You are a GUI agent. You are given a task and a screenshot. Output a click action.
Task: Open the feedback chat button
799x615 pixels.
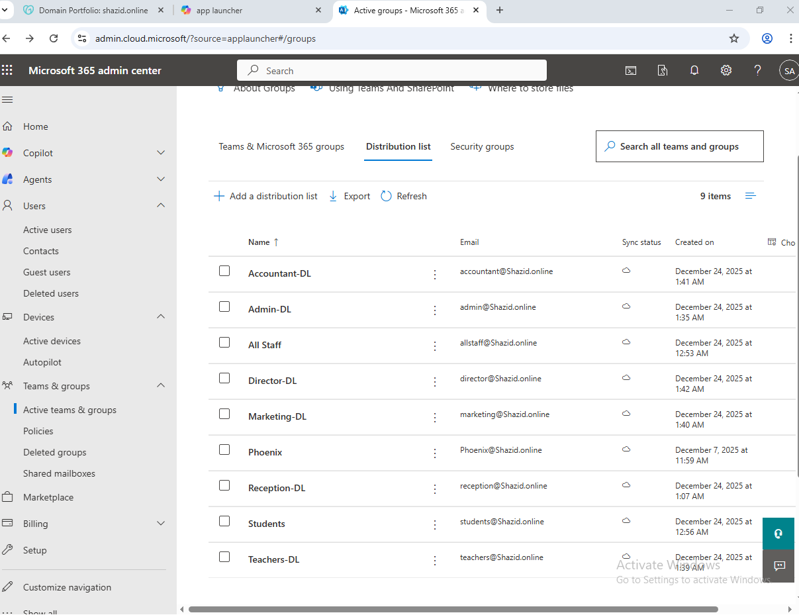coord(778,566)
